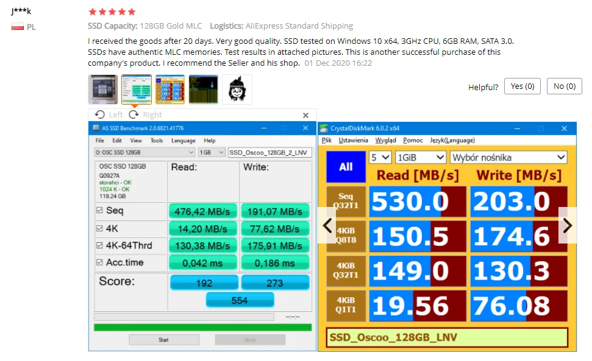
Task: Click the greyed Abort button in AS SSD
Action: 250,340
